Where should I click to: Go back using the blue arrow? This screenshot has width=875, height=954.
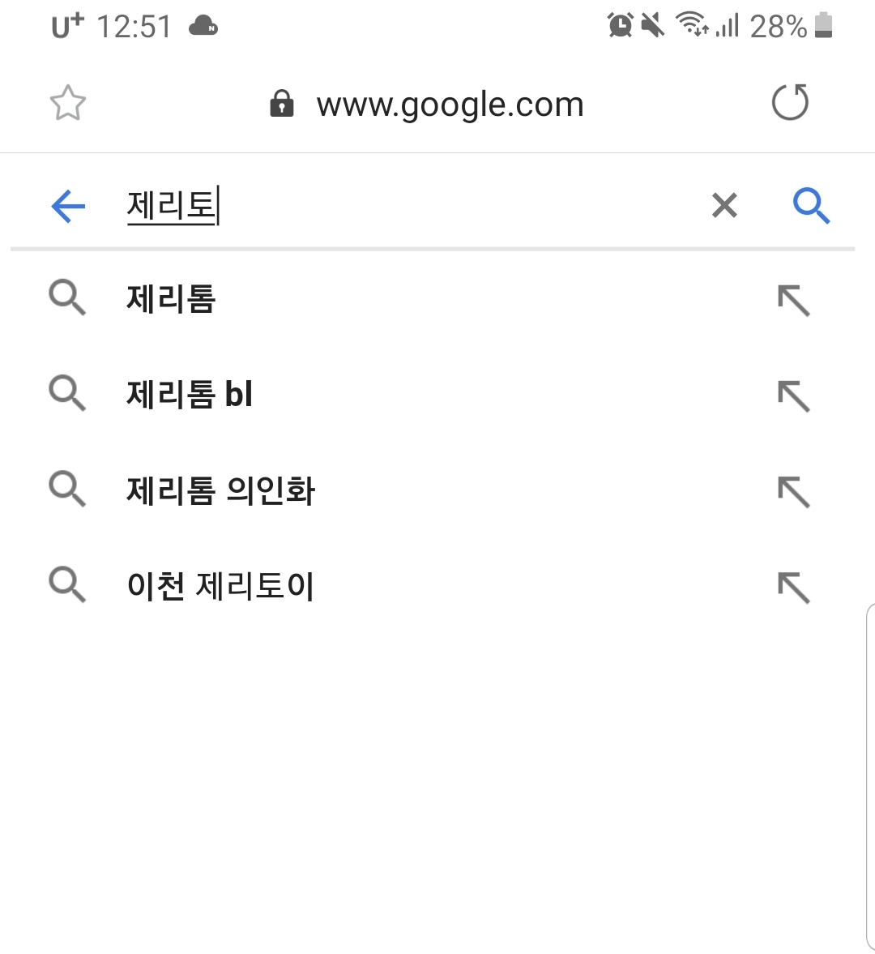click(69, 206)
